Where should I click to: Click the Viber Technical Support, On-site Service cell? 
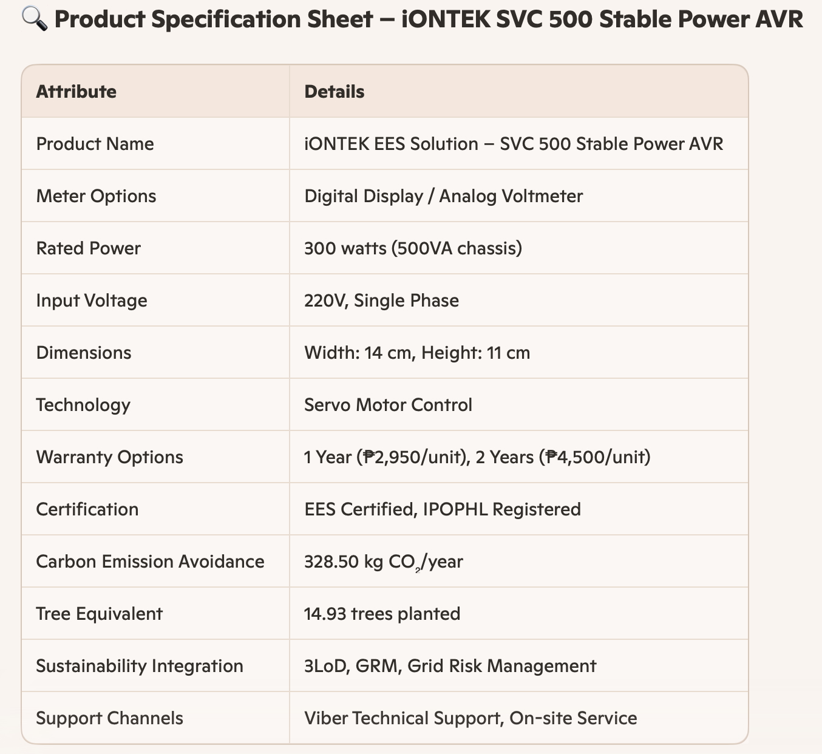point(470,718)
